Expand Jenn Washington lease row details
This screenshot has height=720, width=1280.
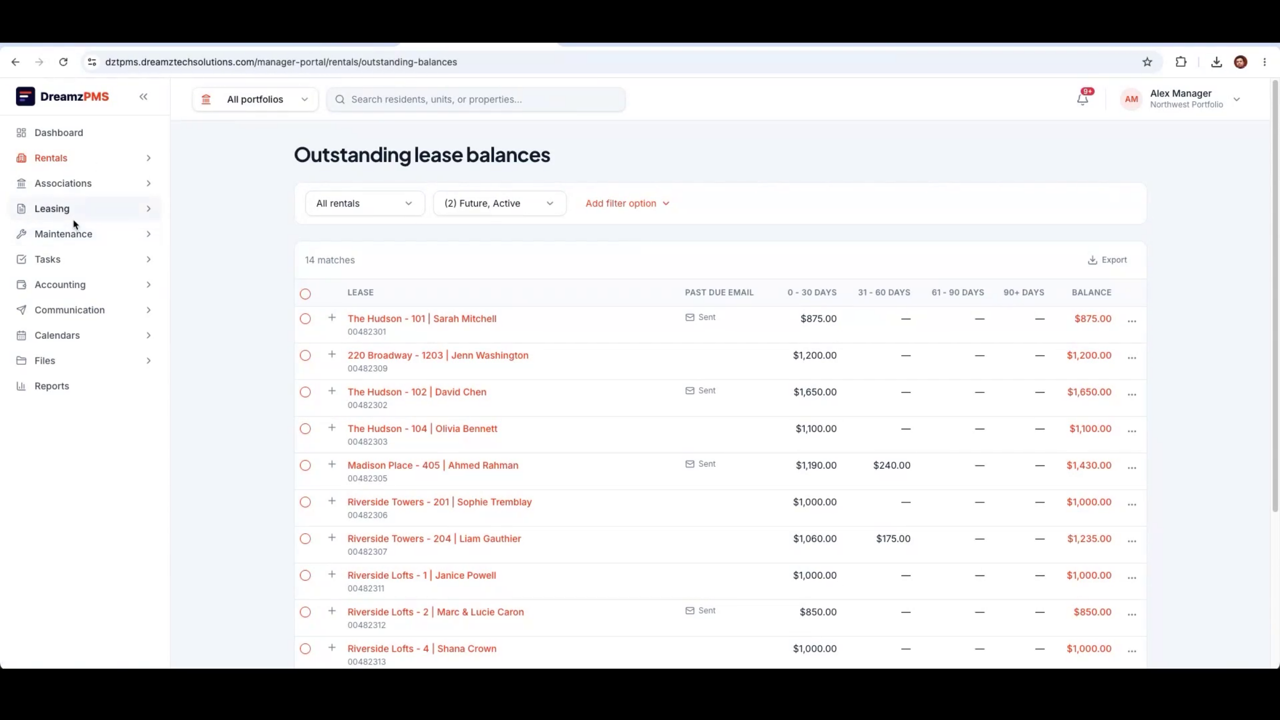click(332, 355)
